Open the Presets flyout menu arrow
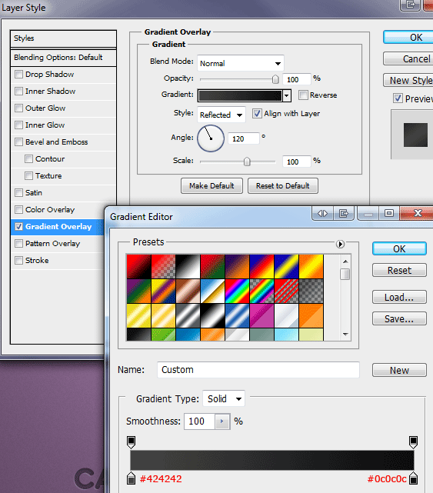The height and width of the screenshot is (493, 433). pyautogui.click(x=340, y=244)
